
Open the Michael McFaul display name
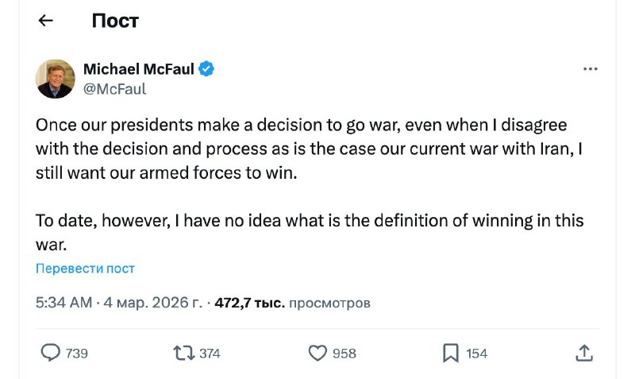[138, 69]
